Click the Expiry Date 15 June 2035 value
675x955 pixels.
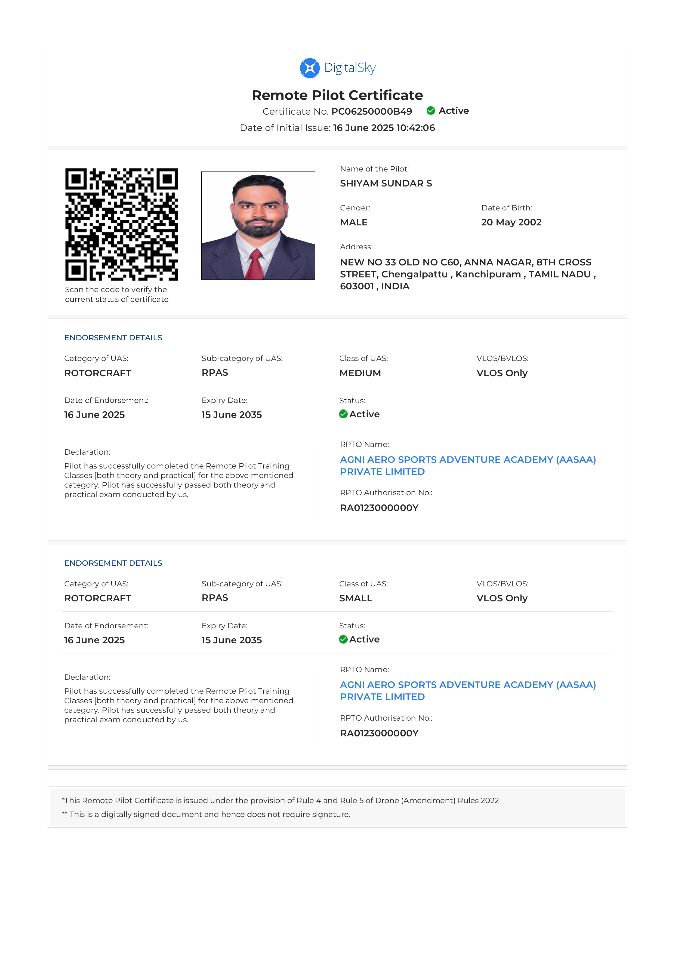tap(232, 415)
